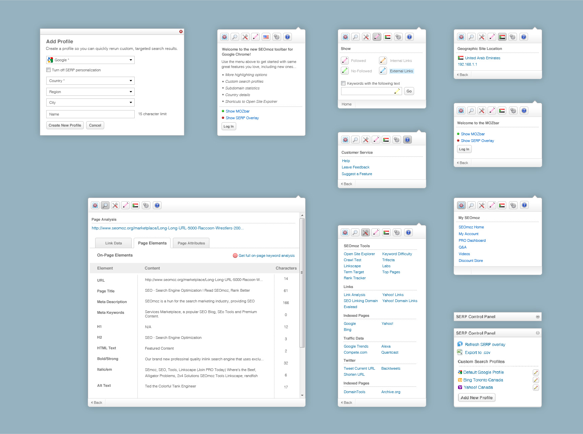Click Show SERP Overlay in Welcome to the MOZbar panel
This screenshot has height=434, width=583.
tap(477, 141)
